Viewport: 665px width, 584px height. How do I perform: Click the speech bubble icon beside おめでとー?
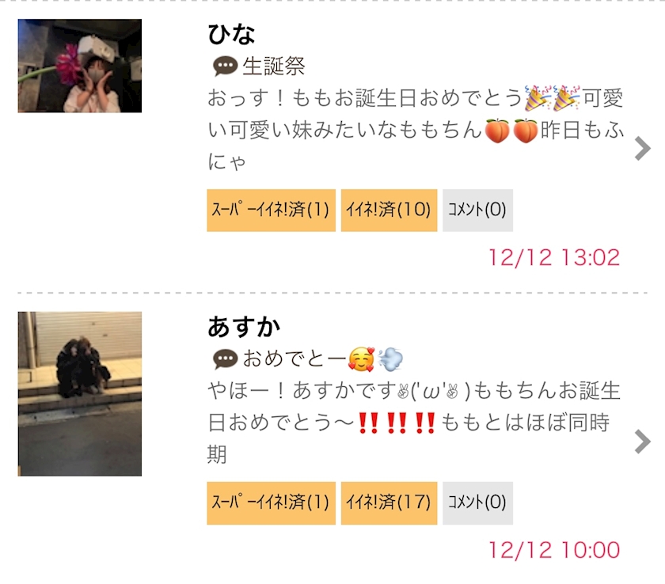click(x=225, y=359)
